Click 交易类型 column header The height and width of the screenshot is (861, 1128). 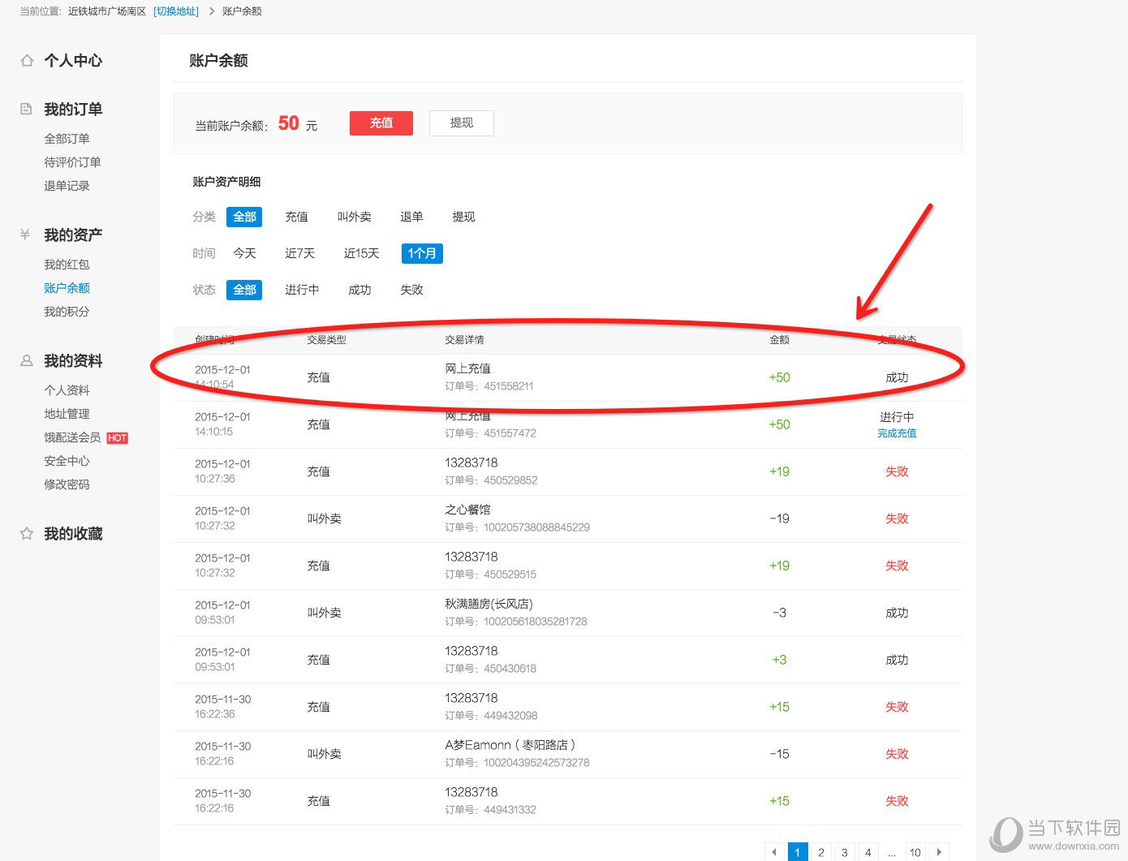coord(326,340)
